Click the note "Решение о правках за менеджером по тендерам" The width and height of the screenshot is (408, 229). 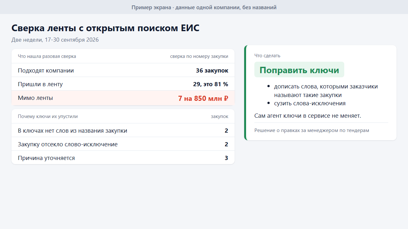(x=312, y=130)
